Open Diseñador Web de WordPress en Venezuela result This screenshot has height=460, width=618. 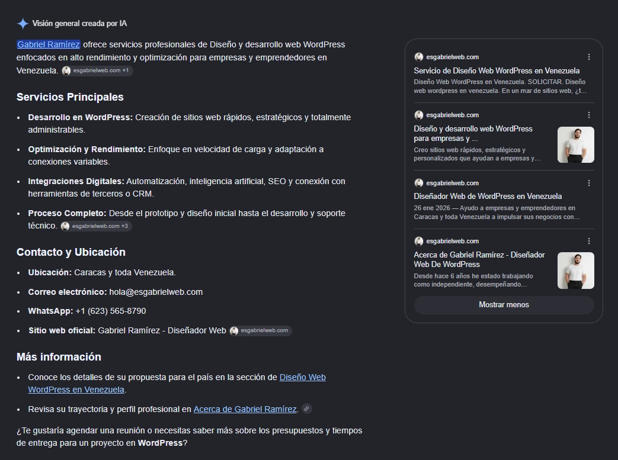click(488, 196)
